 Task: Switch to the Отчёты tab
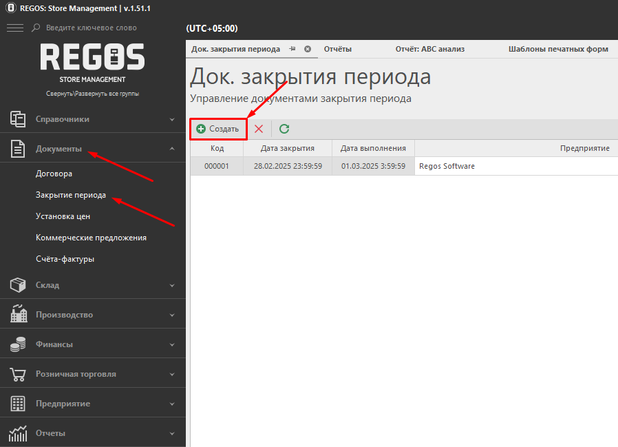coord(338,49)
